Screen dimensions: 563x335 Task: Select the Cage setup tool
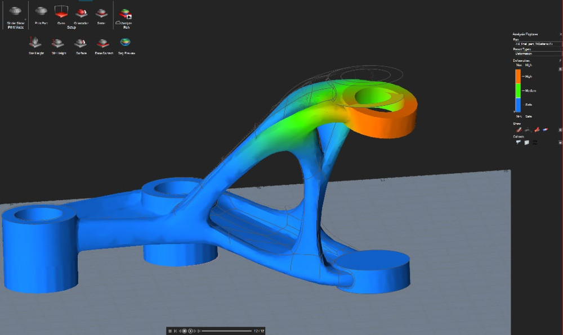click(61, 12)
